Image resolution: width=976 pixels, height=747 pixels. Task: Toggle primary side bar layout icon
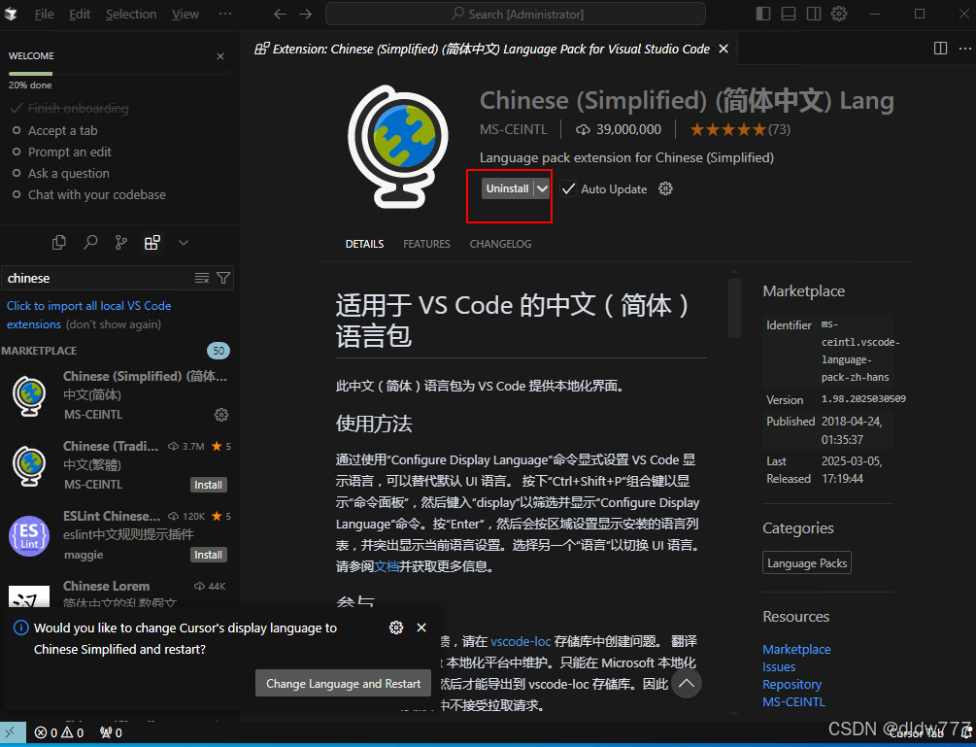(x=763, y=14)
